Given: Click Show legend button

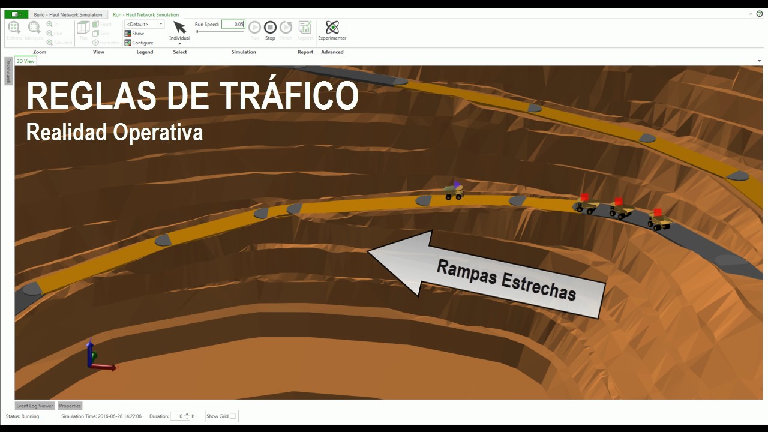Looking at the screenshot, I should coord(134,34).
